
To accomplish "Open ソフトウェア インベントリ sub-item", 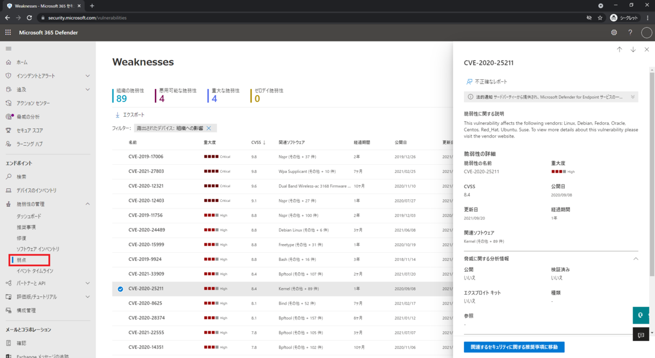I will pos(38,249).
